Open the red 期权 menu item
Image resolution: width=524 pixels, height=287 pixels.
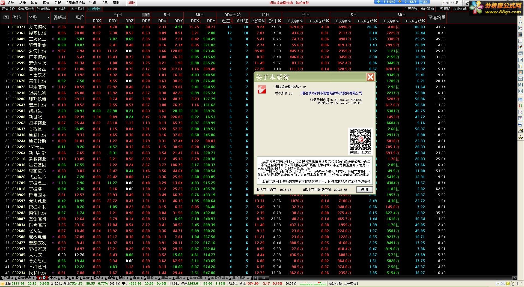[132, 3]
